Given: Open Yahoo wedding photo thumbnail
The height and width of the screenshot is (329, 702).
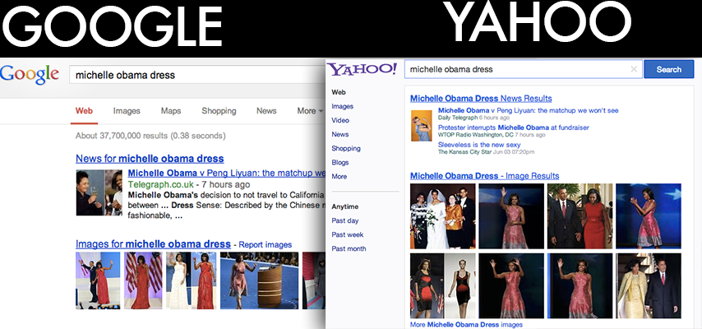Looking at the screenshot, I should (443, 216).
